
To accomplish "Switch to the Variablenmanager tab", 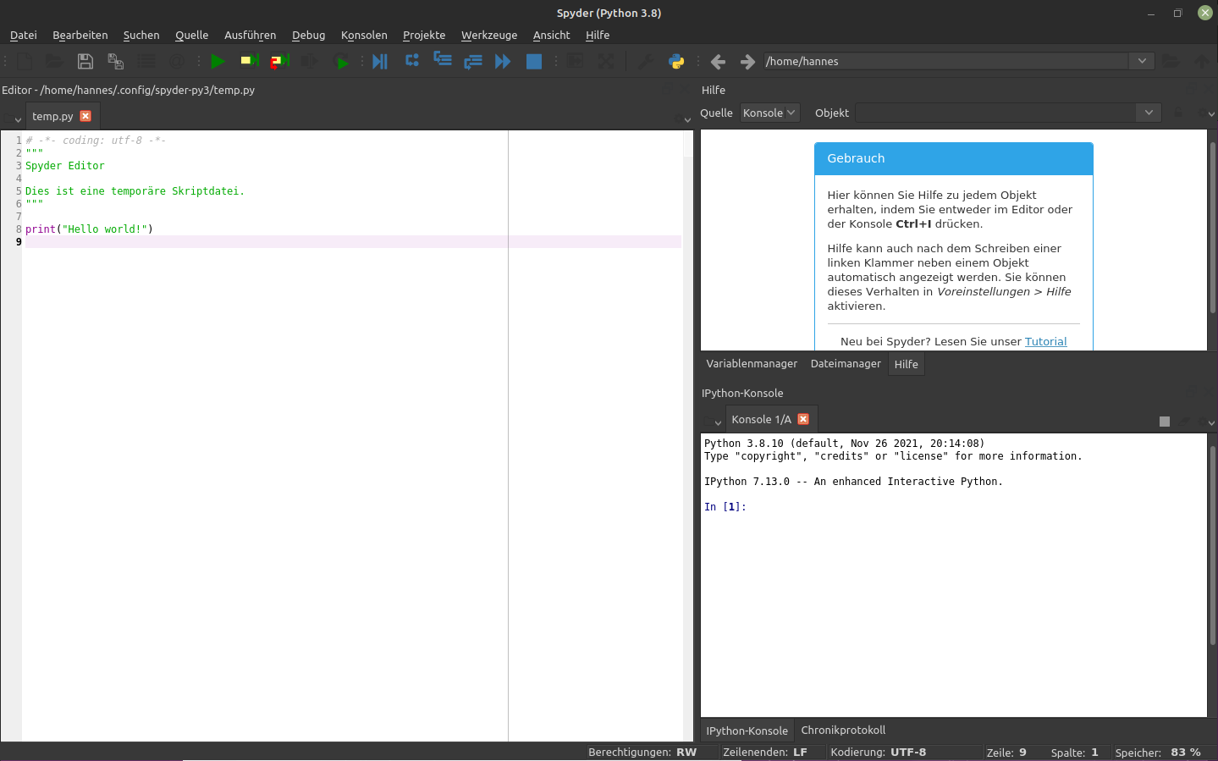I will click(x=752, y=364).
